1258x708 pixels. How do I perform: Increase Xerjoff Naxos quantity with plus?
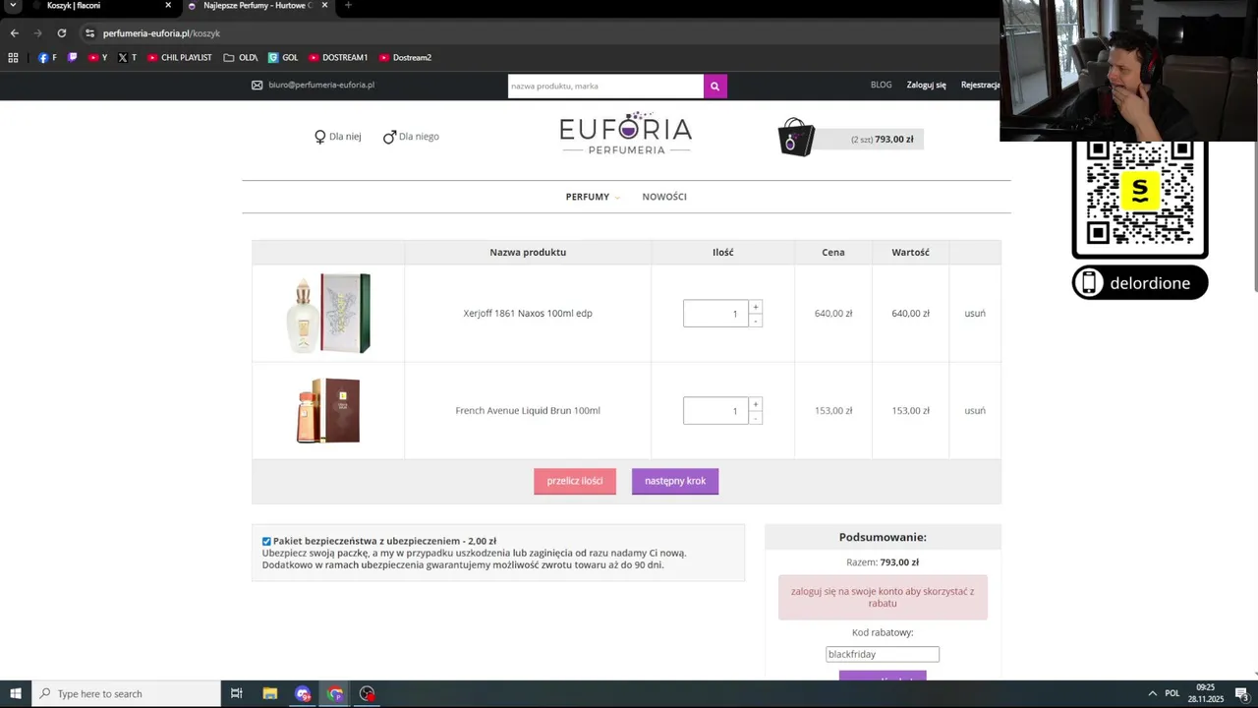(x=756, y=307)
